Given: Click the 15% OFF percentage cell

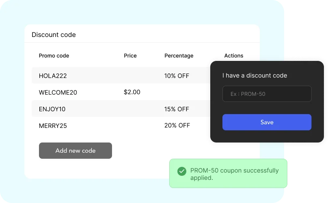Looking at the screenshot, I should point(177,109).
